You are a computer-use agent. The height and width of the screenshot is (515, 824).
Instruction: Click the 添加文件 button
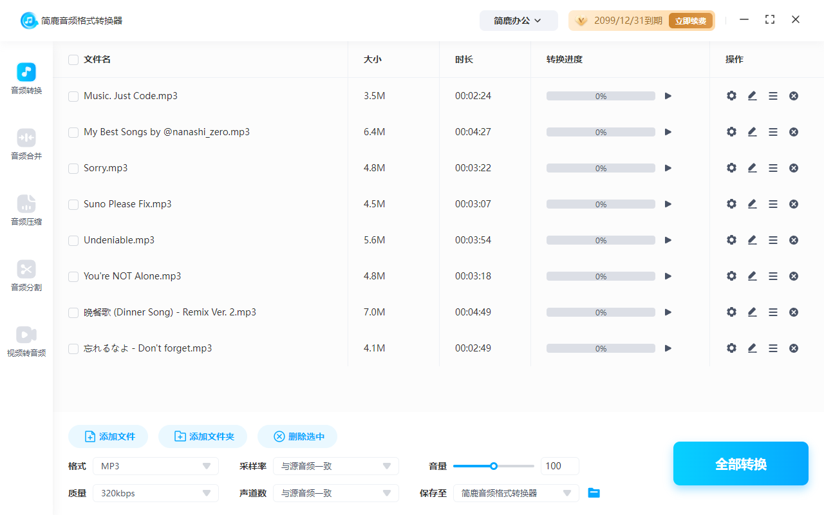(x=108, y=436)
